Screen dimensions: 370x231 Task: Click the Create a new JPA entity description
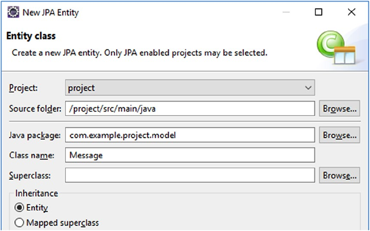point(139,53)
